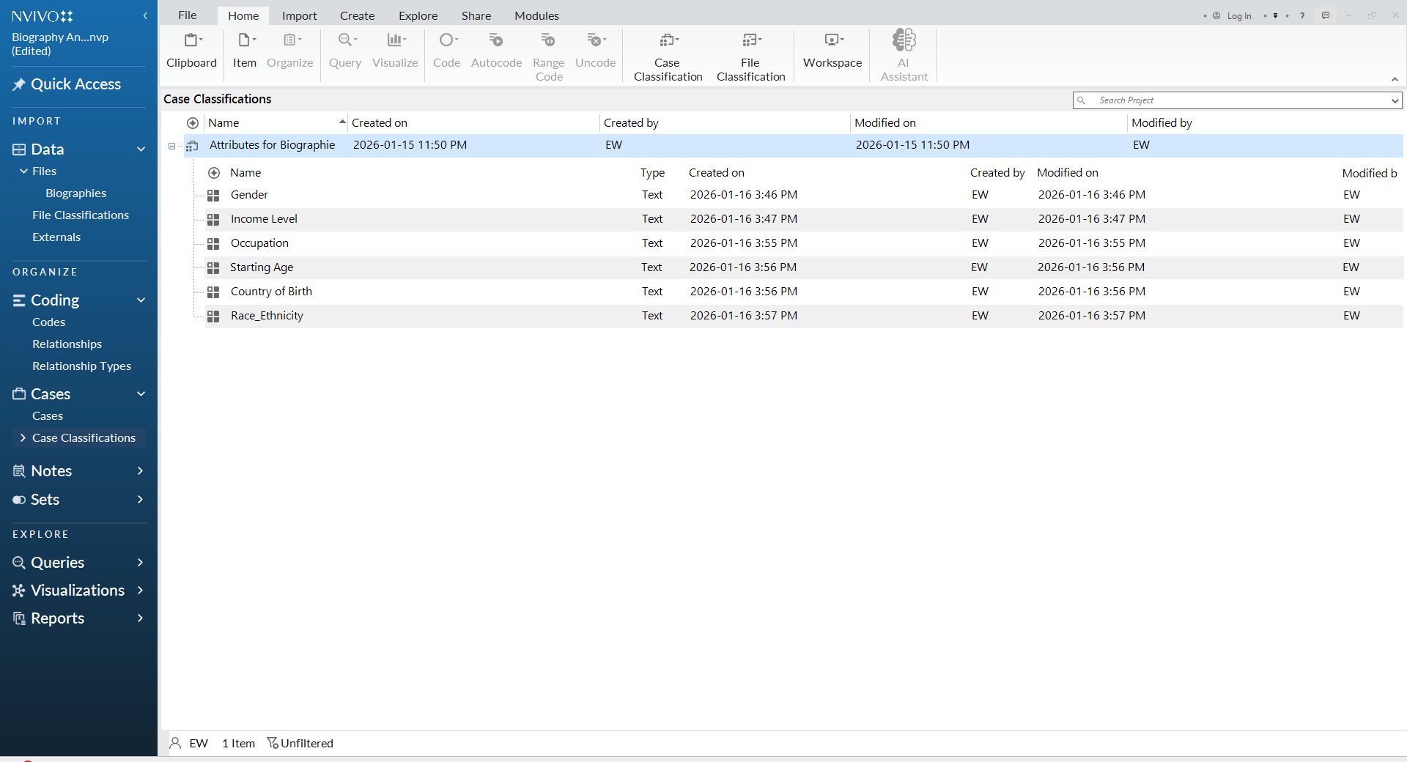Open the Search Project dropdown arrow
The width and height of the screenshot is (1407, 762).
click(1395, 100)
